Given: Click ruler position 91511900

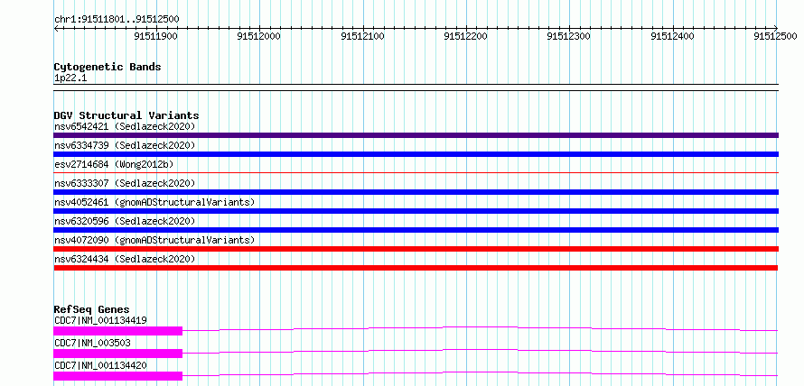Looking at the screenshot, I should (156, 36).
